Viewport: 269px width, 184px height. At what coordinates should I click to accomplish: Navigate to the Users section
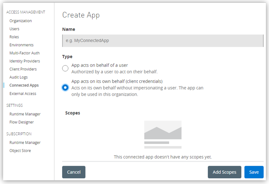click(x=14, y=29)
